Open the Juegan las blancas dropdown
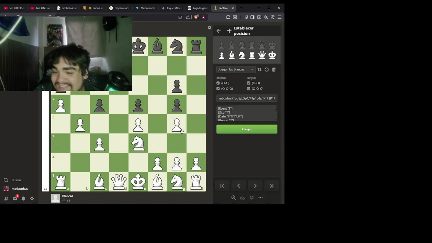The image size is (432, 243). point(236,70)
